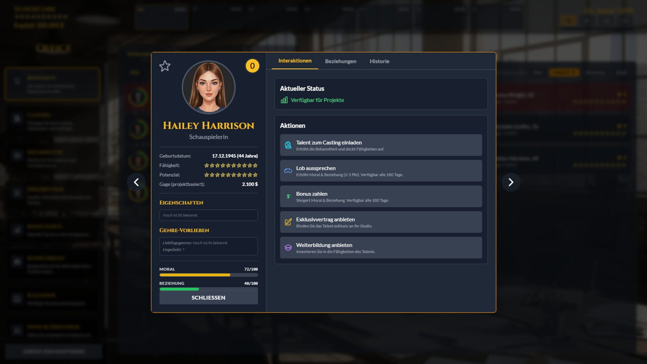647x364 pixels.
Task: Click the Verfügbar für Projekte status text
Action: tap(318, 100)
